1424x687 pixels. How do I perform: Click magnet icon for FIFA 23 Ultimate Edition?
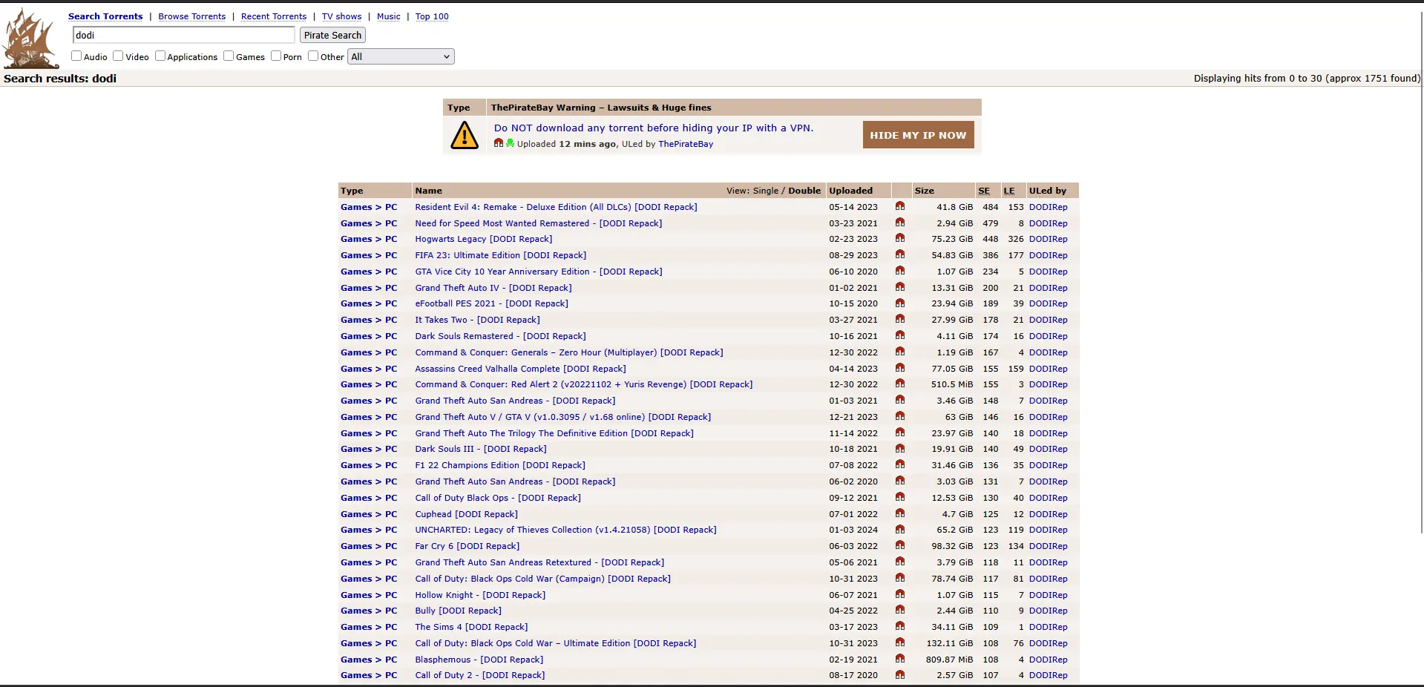click(899, 254)
